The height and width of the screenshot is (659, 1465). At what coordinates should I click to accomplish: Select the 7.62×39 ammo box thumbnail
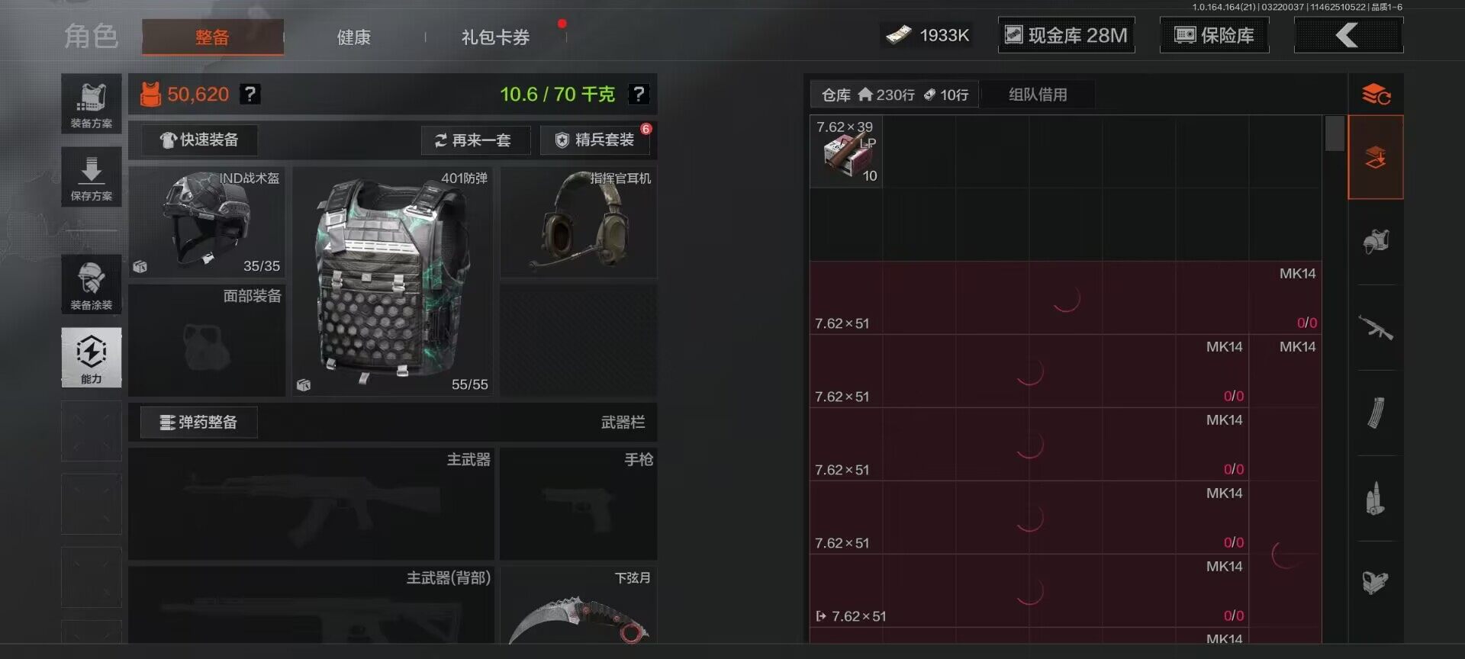pyautogui.click(x=846, y=151)
